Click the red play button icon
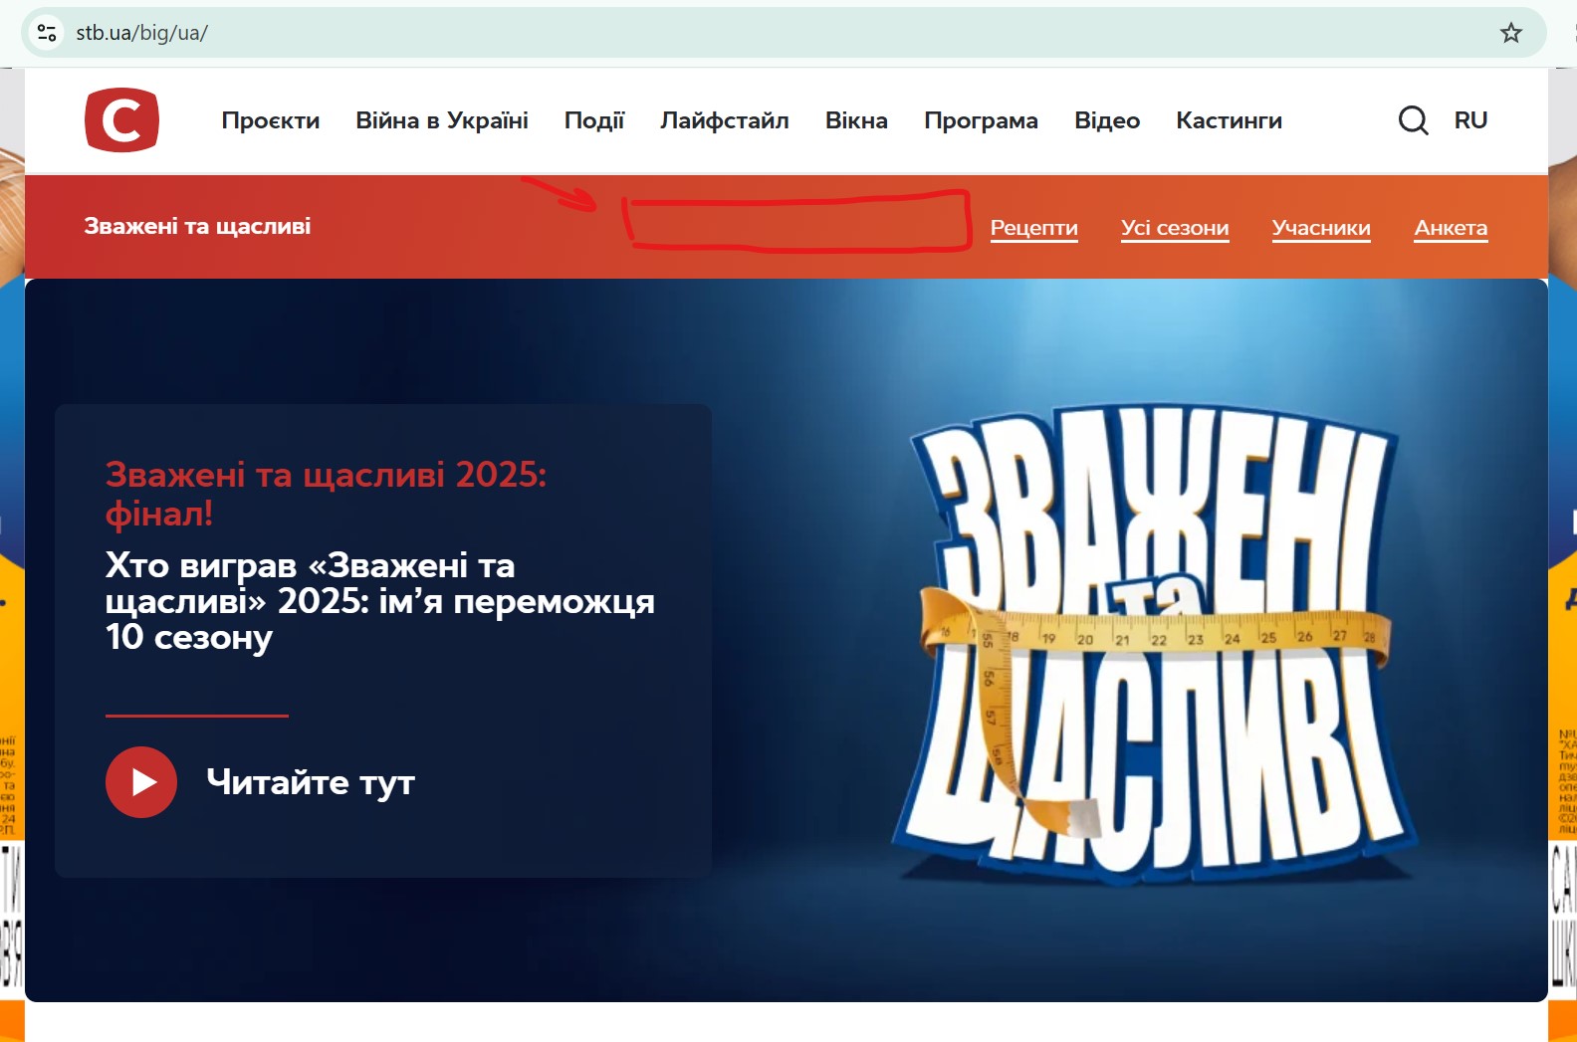 (141, 782)
